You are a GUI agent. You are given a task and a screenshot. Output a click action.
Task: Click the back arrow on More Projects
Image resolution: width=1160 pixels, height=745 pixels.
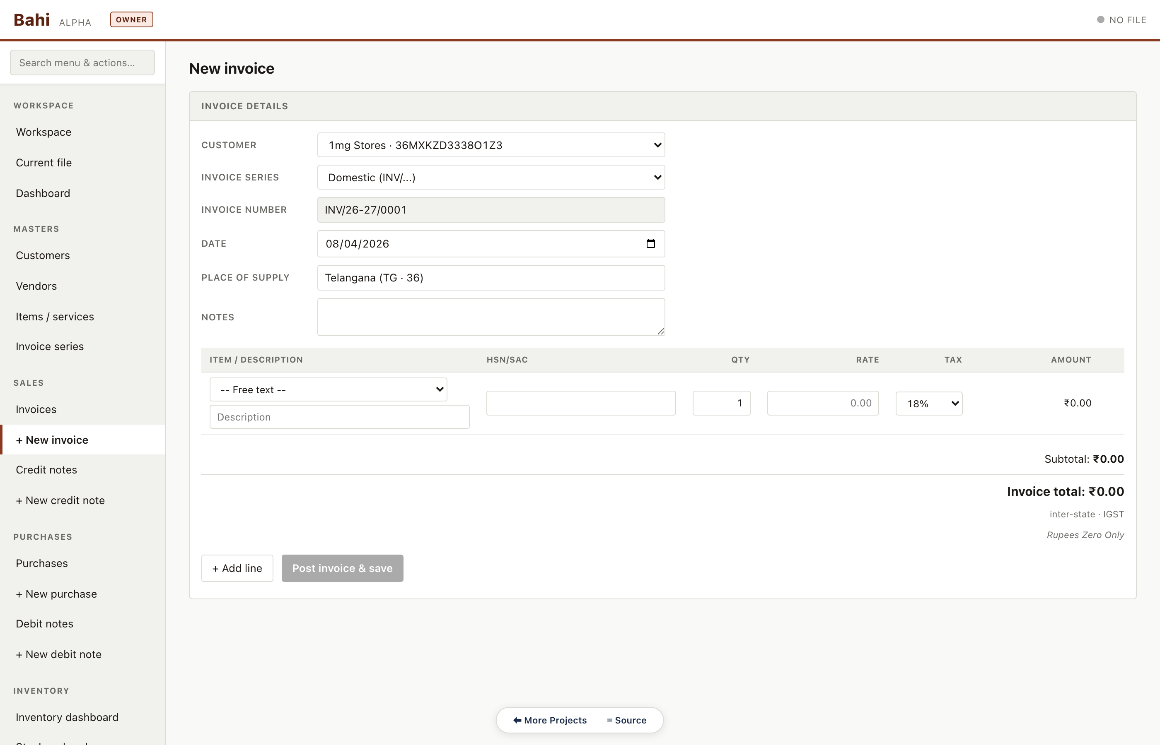coord(517,720)
